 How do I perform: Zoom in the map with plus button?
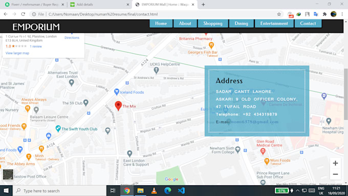pos(335,163)
